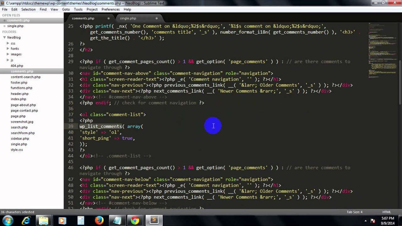The height and width of the screenshot is (226, 402).
Task: Click Tab Size: 4 in the status bar
Action: click(355, 212)
